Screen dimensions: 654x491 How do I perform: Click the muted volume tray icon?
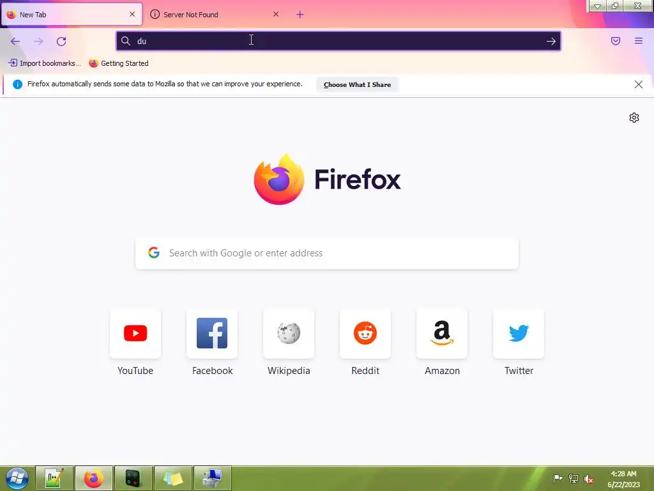(588, 479)
